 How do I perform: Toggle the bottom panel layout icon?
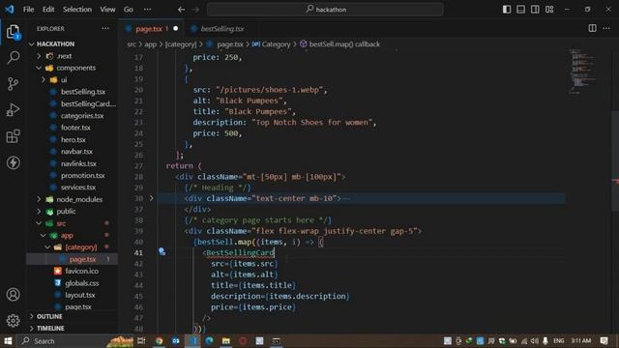coord(520,9)
